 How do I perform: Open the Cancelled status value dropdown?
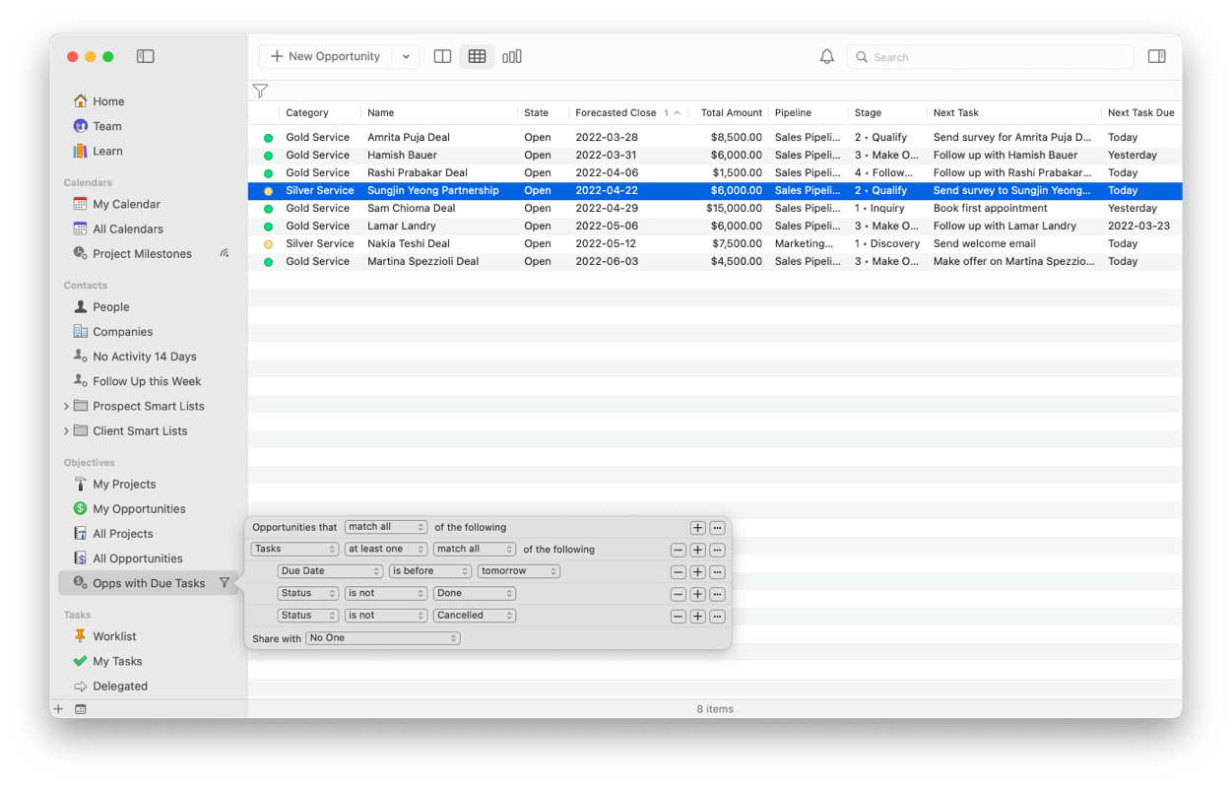pos(475,616)
